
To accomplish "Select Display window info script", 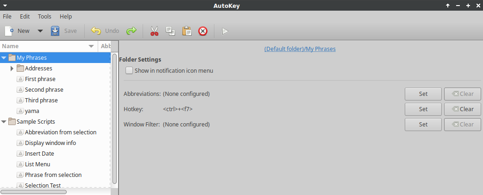I will (50, 143).
